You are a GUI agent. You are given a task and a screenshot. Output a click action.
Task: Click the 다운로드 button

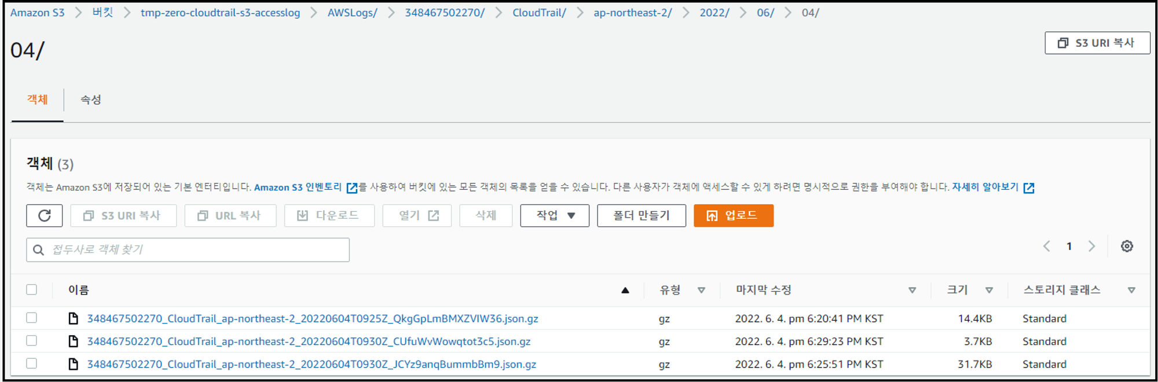329,216
